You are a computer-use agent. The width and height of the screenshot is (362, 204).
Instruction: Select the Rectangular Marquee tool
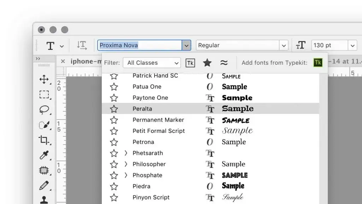point(44,95)
